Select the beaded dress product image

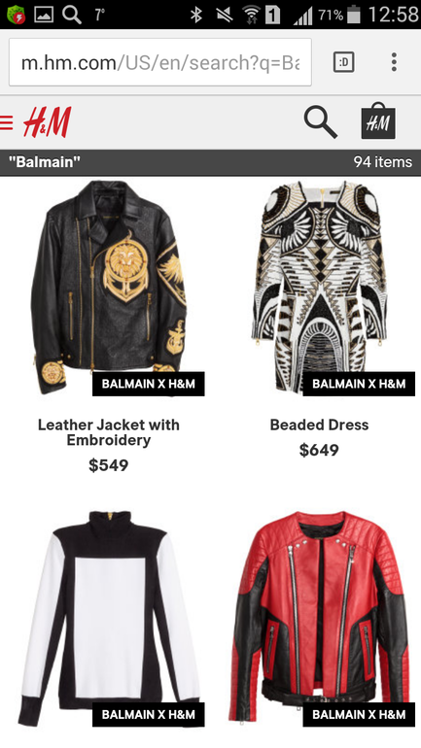[319, 288]
